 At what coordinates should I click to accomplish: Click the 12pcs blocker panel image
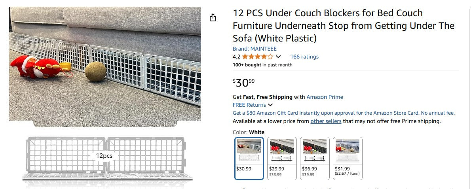(105, 158)
